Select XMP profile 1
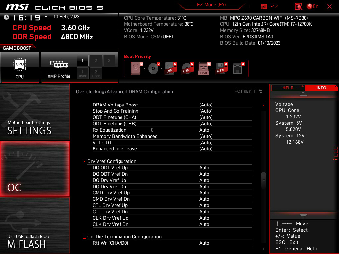339x254 pixels. (x=82, y=61)
